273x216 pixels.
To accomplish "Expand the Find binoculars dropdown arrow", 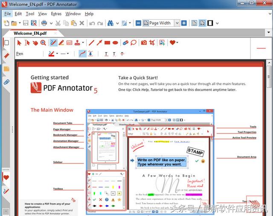I will click(x=118, y=23).
